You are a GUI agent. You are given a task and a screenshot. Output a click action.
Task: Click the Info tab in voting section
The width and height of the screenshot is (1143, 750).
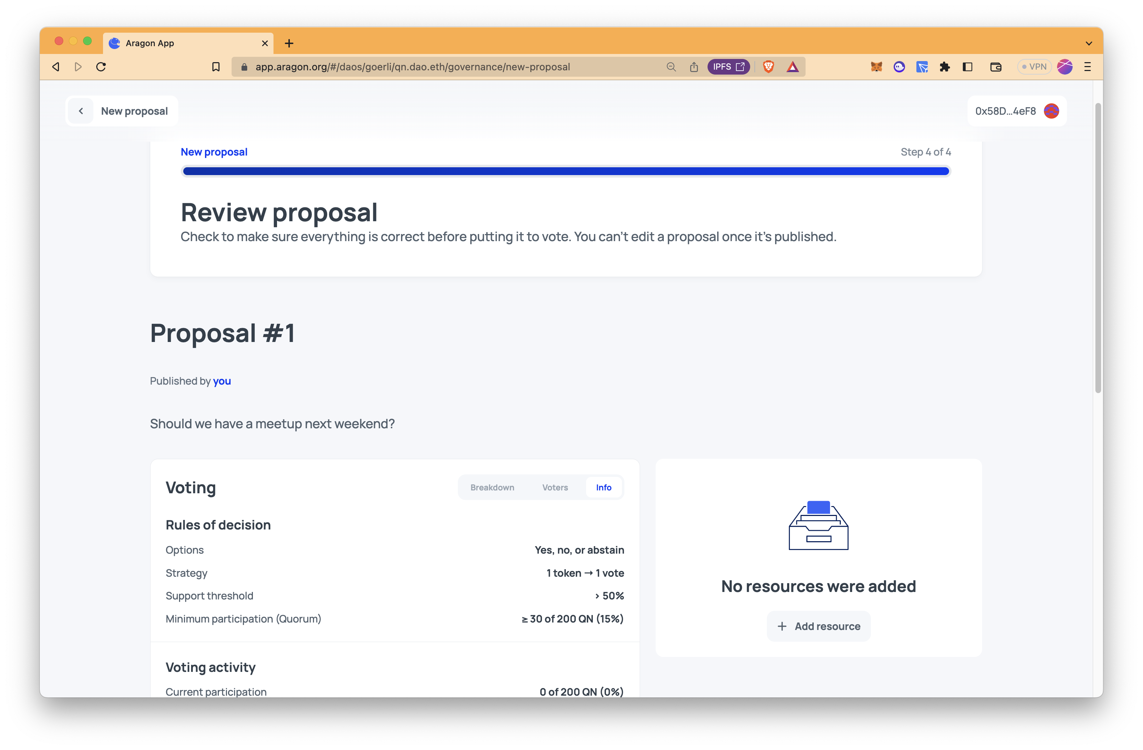(x=603, y=487)
